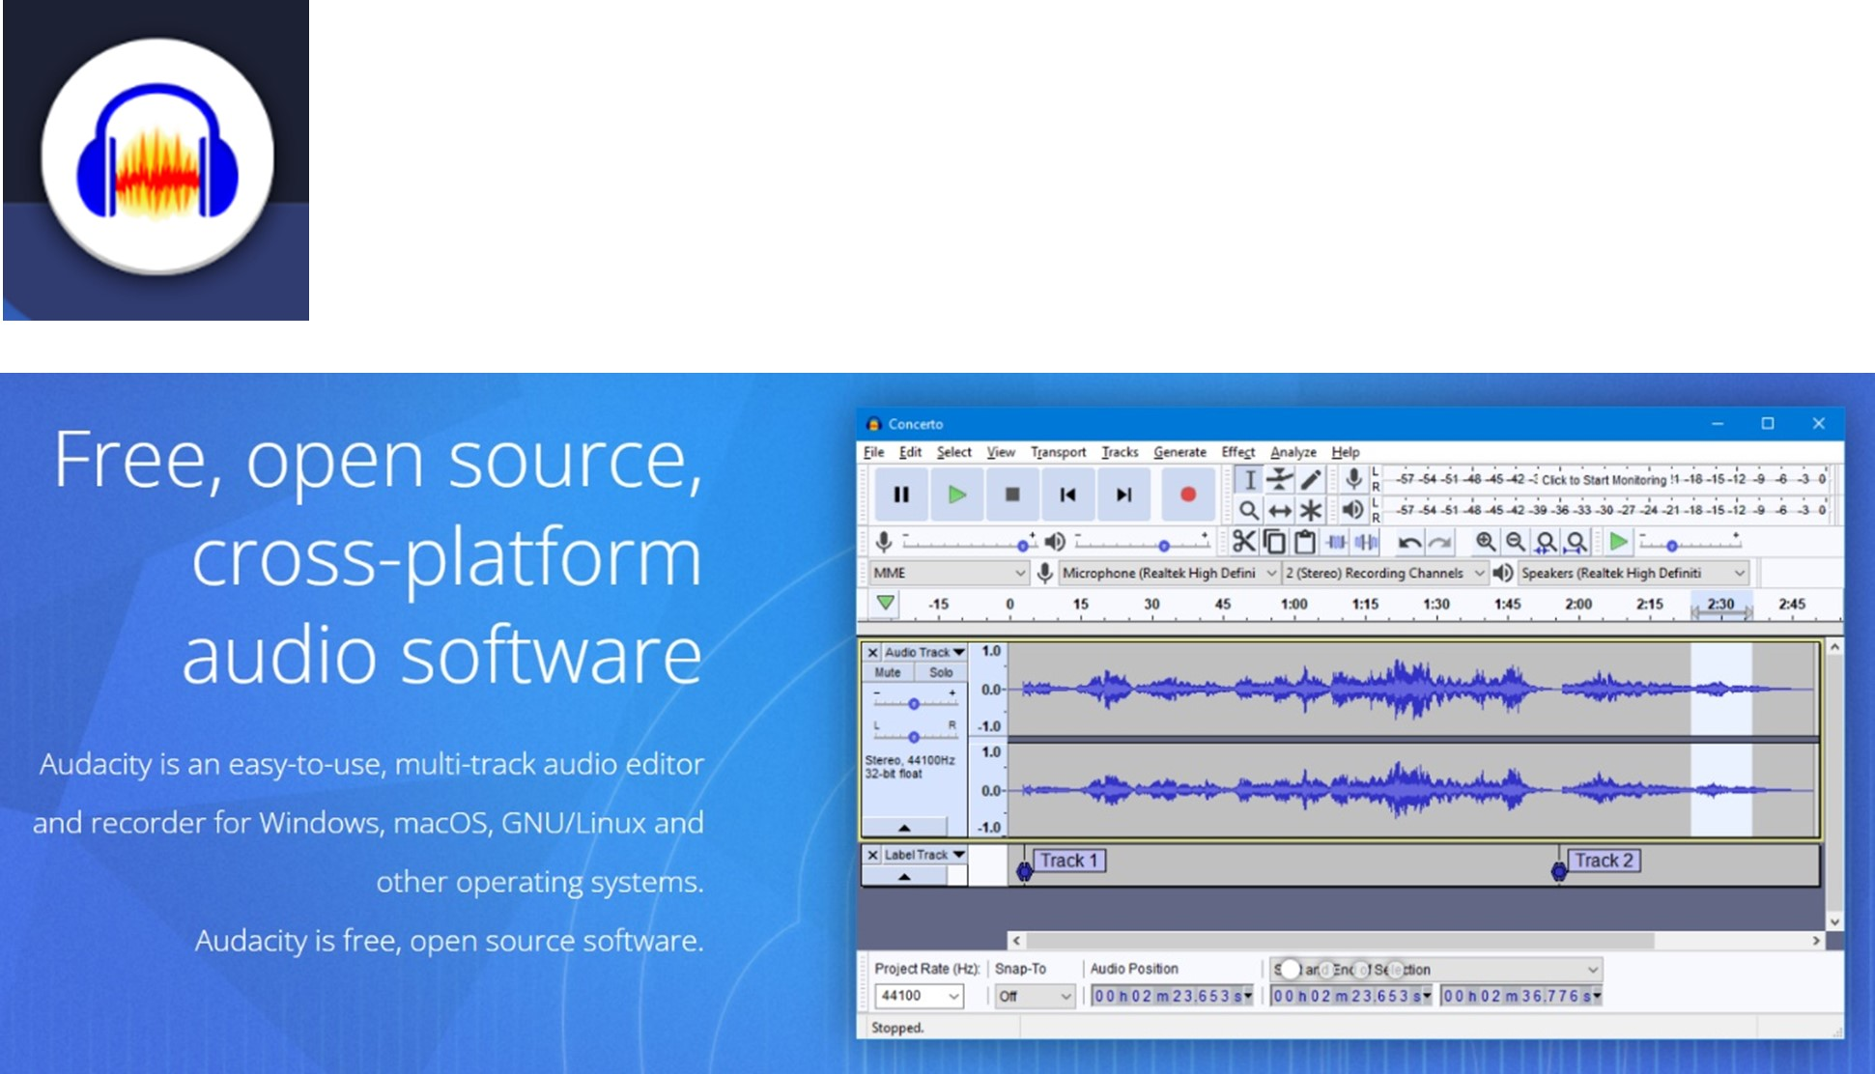Open the Generate menu
This screenshot has height=1074, width=1875.
(x=1179, y=452)
